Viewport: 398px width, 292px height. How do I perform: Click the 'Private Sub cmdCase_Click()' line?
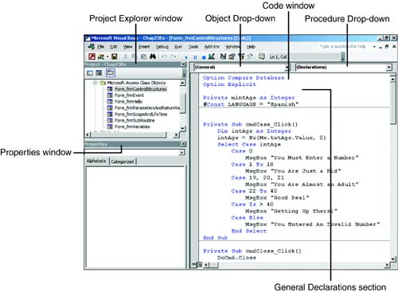[250, 124]
